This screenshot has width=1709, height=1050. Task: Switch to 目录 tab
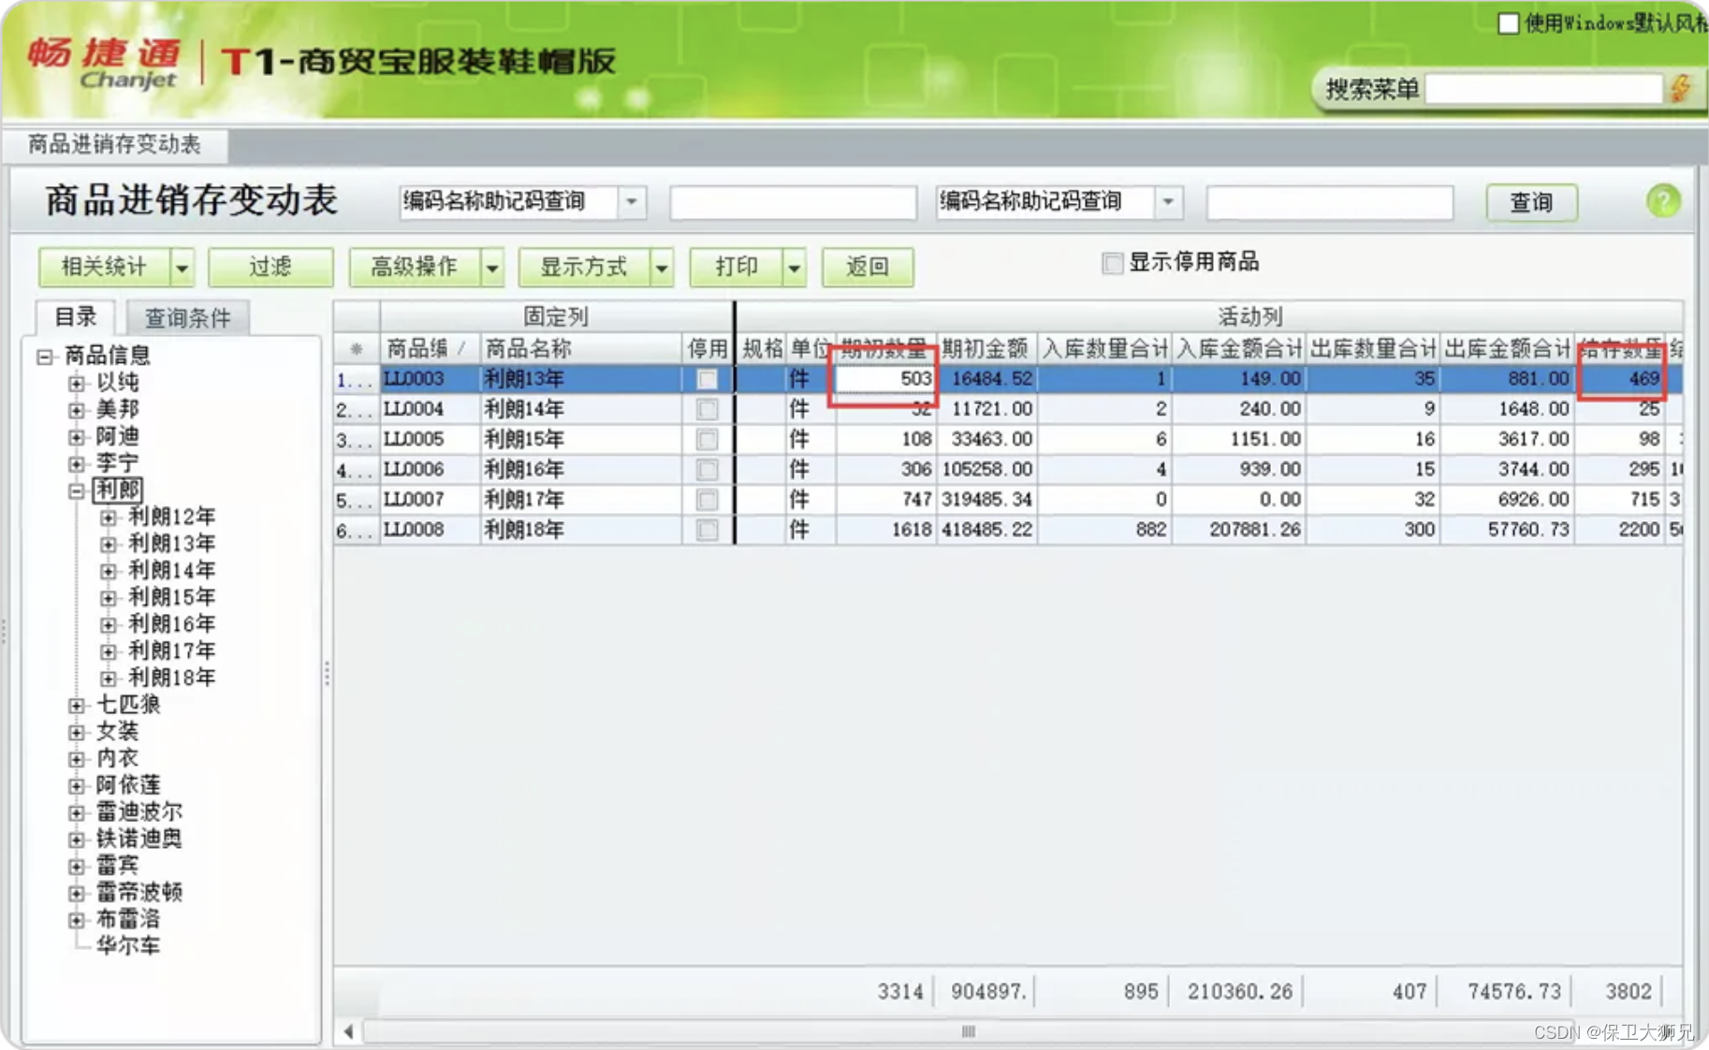[76, 316]
